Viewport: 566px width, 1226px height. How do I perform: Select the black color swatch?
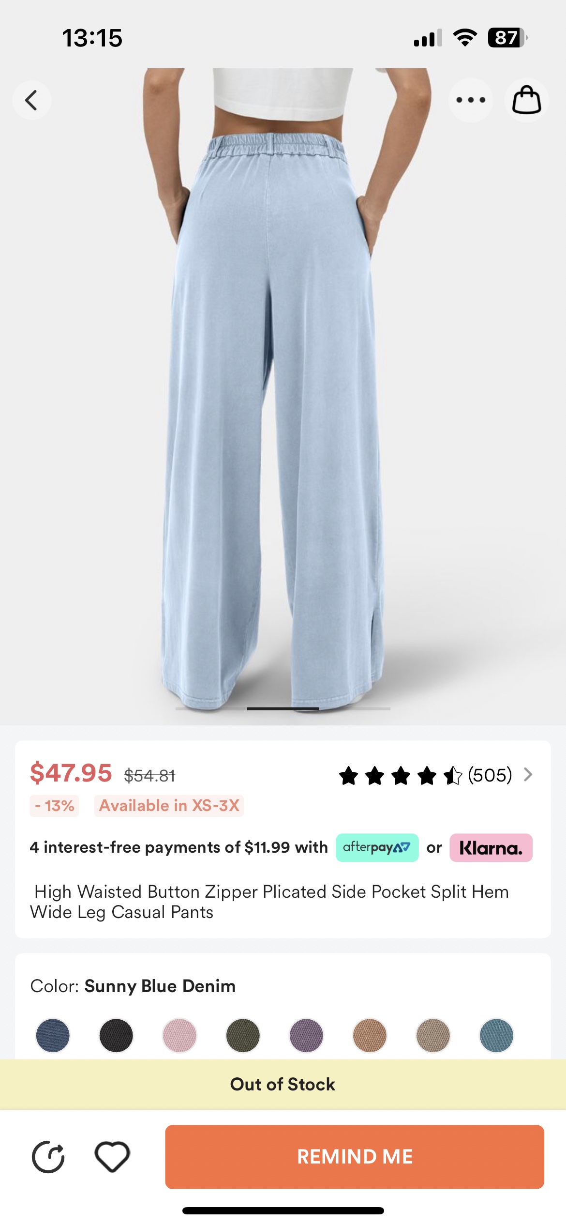(x=116, y=1035)
